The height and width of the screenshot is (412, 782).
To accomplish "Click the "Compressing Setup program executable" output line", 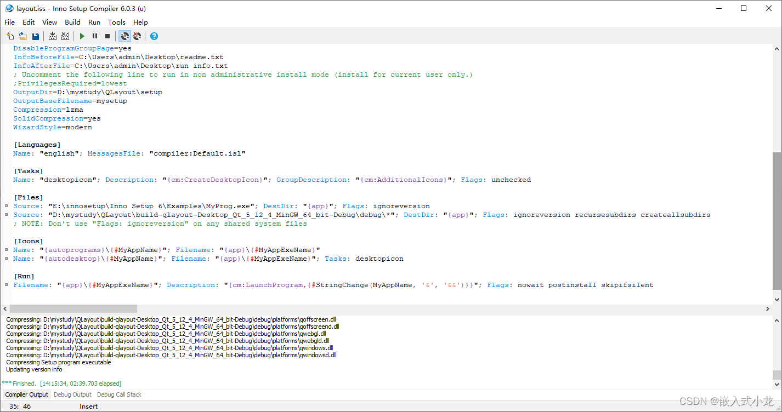I will click(59, 362).
